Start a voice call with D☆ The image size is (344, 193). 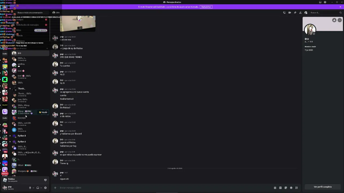point(284,13)
